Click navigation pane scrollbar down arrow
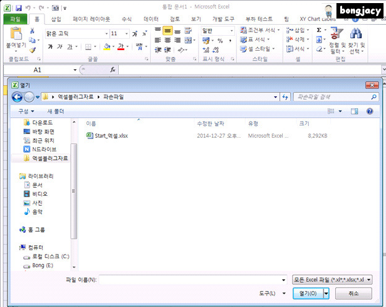The width and height of the screenshot is (386, 307). [x=74, y=267]
